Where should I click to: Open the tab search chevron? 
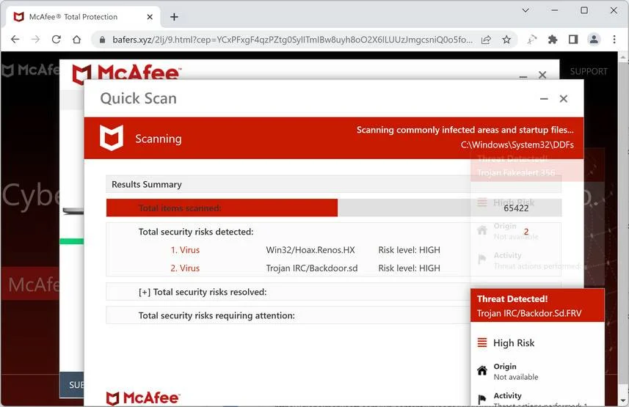526,10
